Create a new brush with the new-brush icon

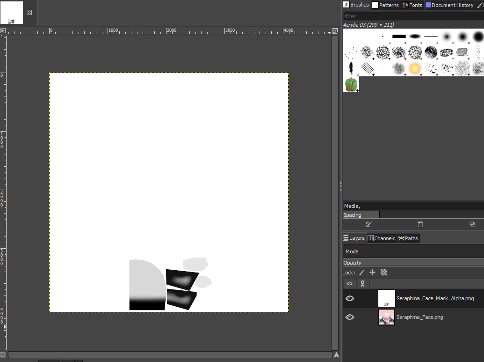[x=420, y=224]
